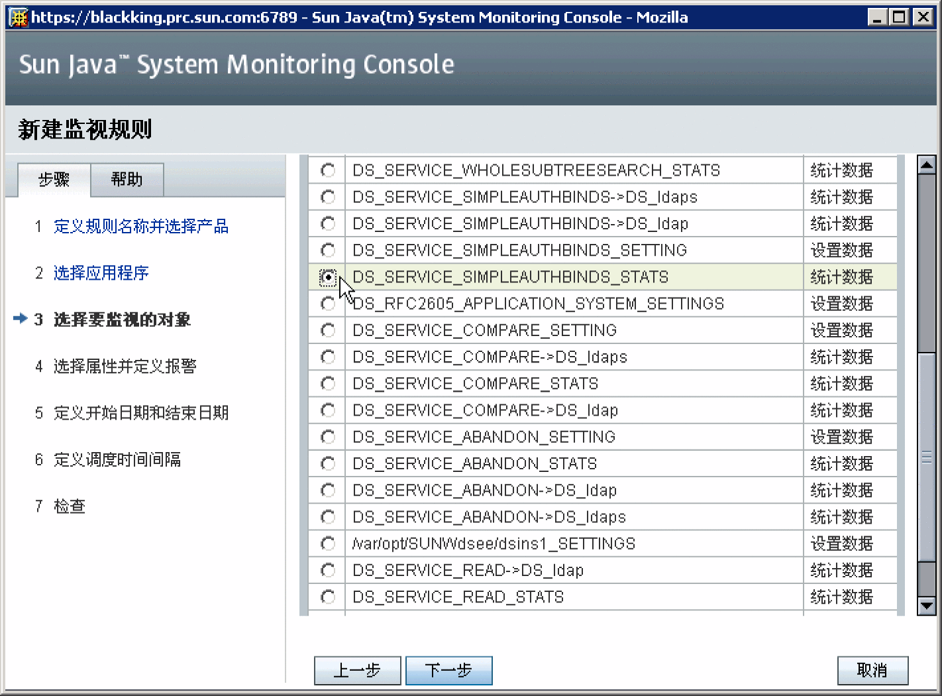Image resolution: width=942 pixels, height=696 pixels.
Task: Click scrollbar up arrow
Action: click(927, 164)
